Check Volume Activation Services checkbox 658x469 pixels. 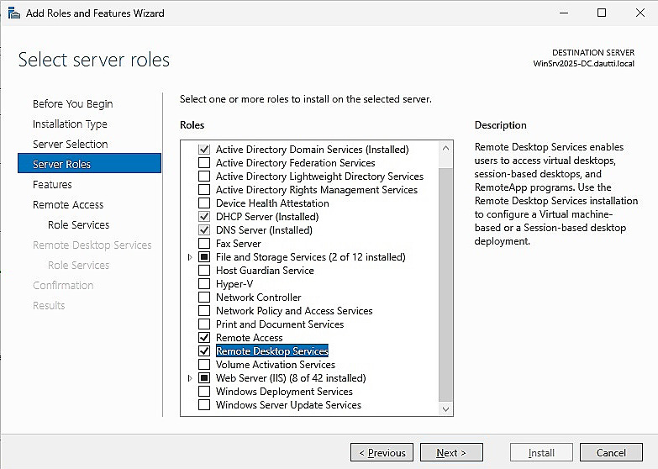pos(204,365)
